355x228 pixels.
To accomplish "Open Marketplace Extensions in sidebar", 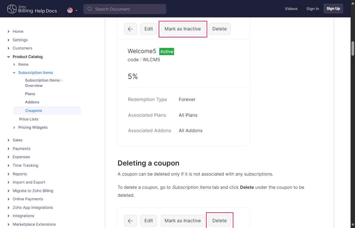I will click(x=34, y=224).
